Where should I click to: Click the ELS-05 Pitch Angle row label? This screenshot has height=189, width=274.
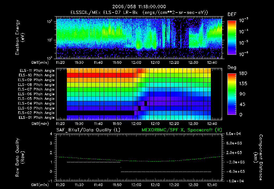pyautogui.click(x=36, y=99)
